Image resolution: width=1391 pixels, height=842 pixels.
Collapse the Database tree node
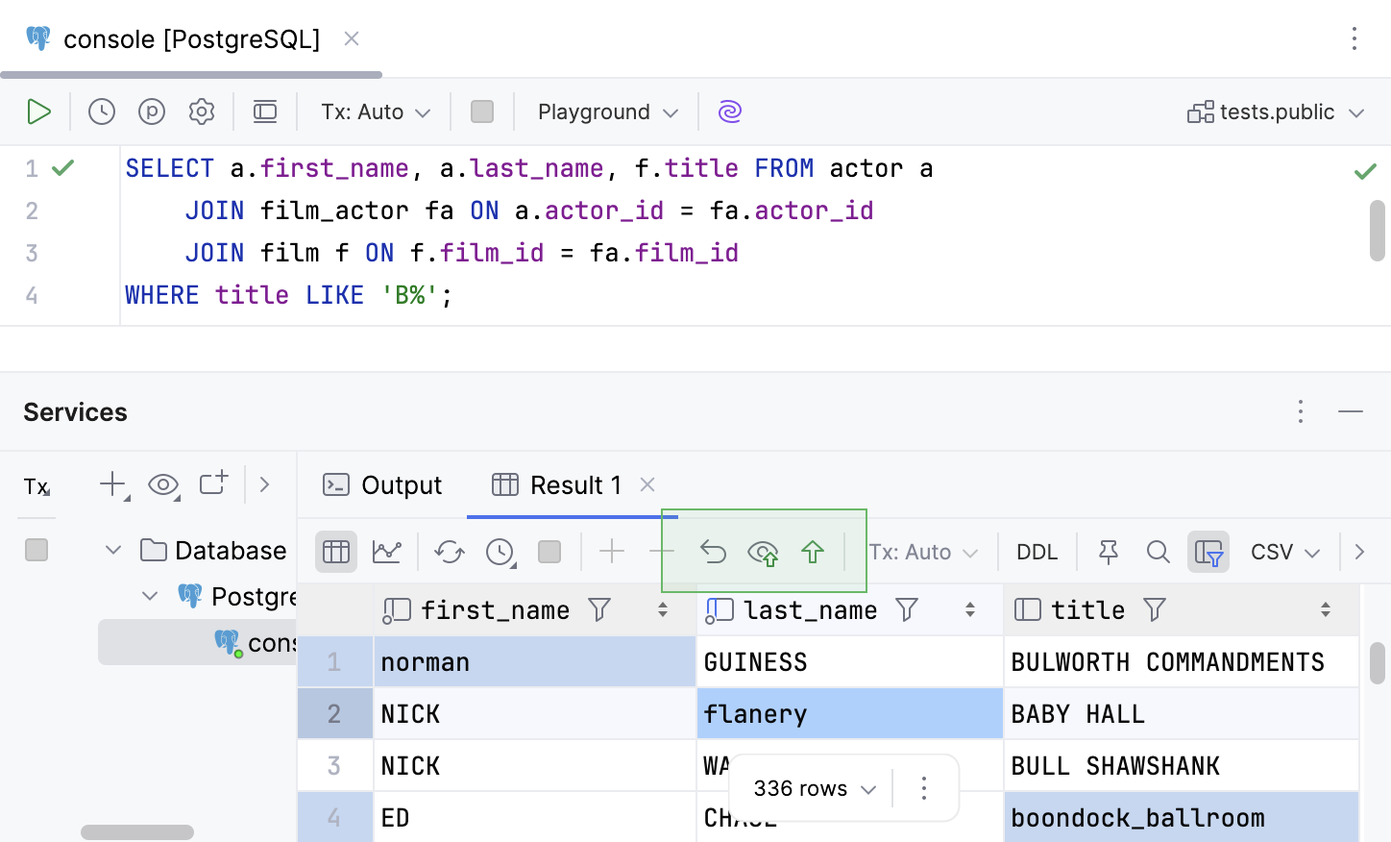pyautogui.click(x=113, y=550)
